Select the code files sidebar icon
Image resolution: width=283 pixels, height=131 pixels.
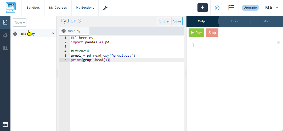pos(5,22)
